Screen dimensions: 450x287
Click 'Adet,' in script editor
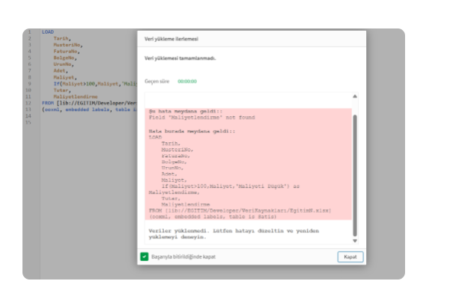[x=61, y=70]
